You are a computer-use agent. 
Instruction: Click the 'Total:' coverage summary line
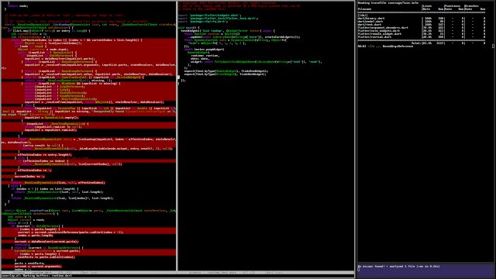point(448,43)
